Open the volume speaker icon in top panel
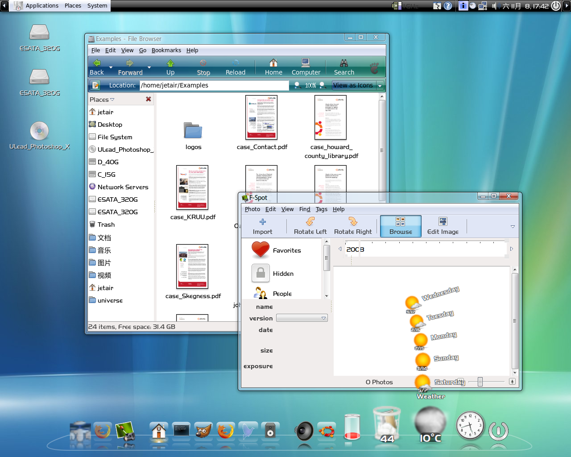Viewport: 571px width, 457px height. [495, 6]
